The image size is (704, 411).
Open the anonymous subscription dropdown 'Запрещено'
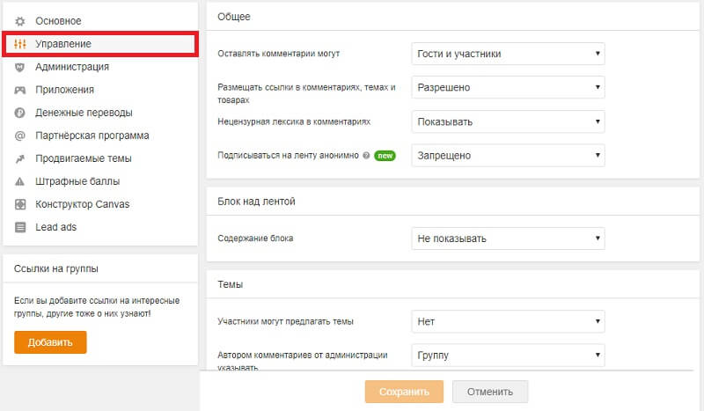point(508,155)
